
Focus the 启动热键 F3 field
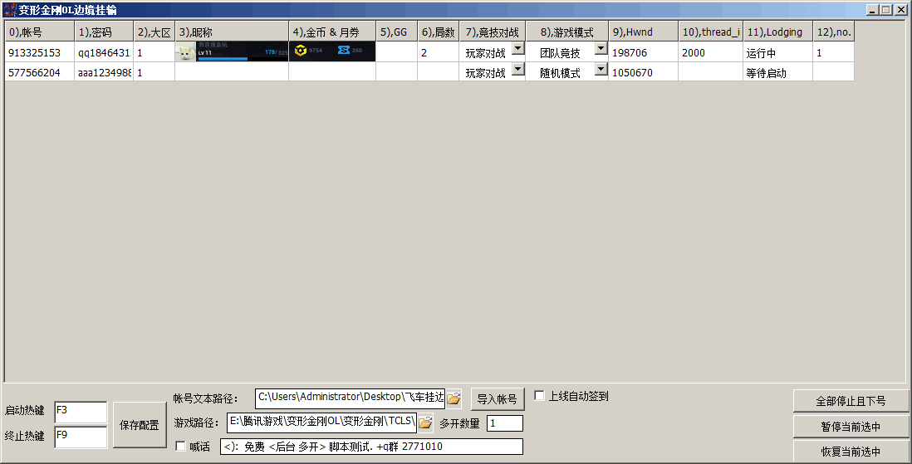[81, 412]
